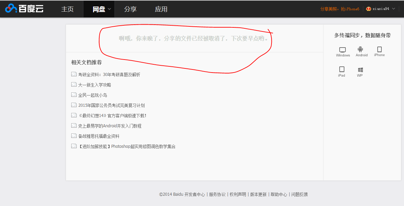The height and width of the screenshot is (206, 404).
Task: Open the xiaxia94 account dropdown
Action: pos(393,9)
